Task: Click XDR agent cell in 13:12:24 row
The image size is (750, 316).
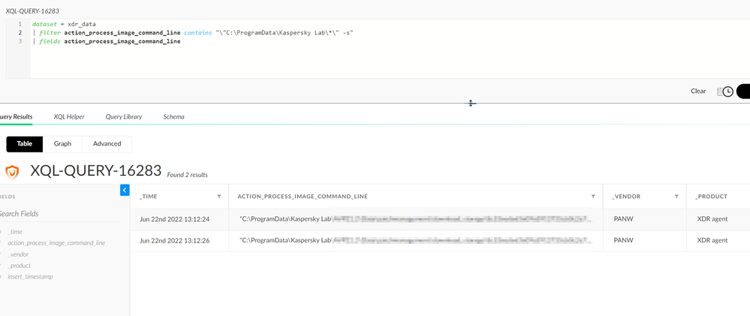Action: [x=712, y=219]
